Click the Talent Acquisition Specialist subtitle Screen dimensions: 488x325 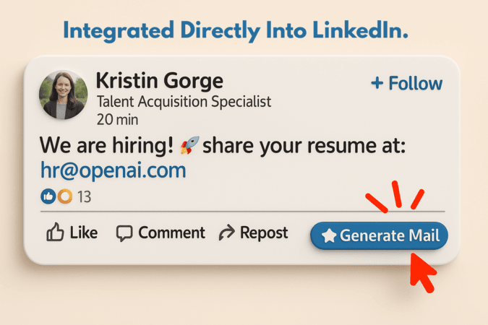[x=184, y=102]
